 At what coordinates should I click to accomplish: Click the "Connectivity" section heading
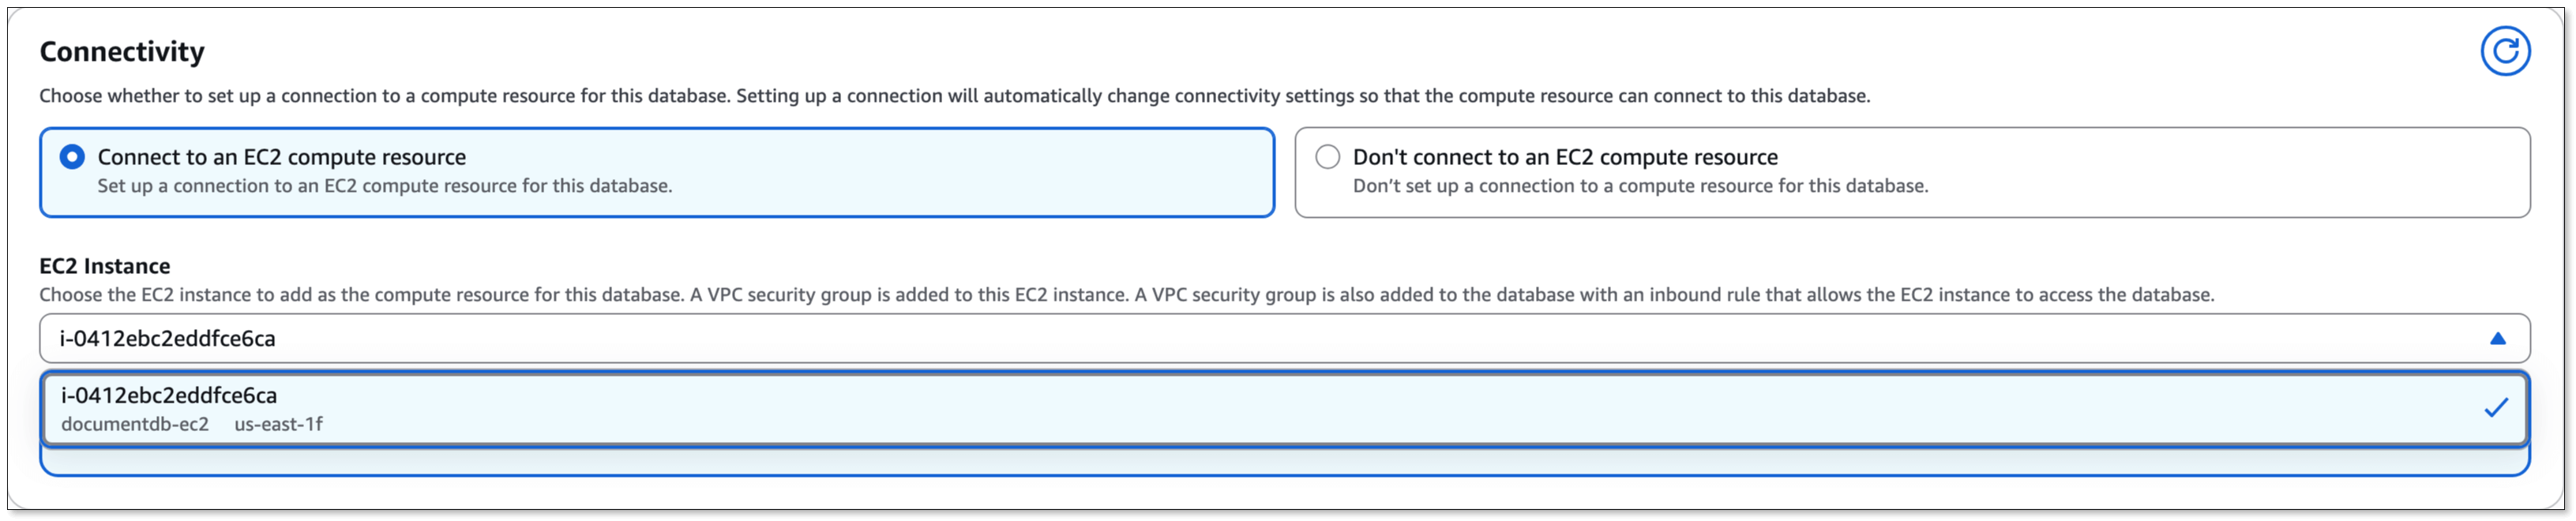122,52
